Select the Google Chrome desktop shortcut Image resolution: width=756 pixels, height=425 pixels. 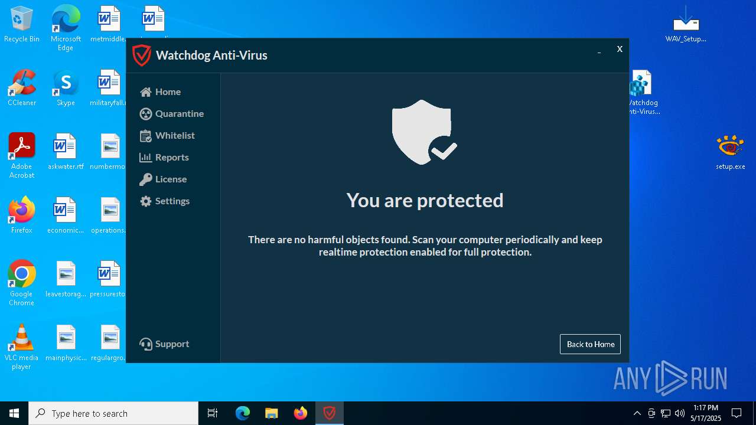(22, 283)
